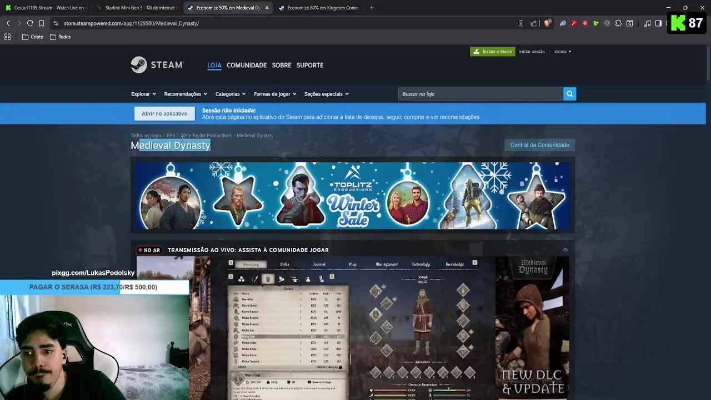
Task: Click the browser forward arrow
Action: tap(19, 23)
